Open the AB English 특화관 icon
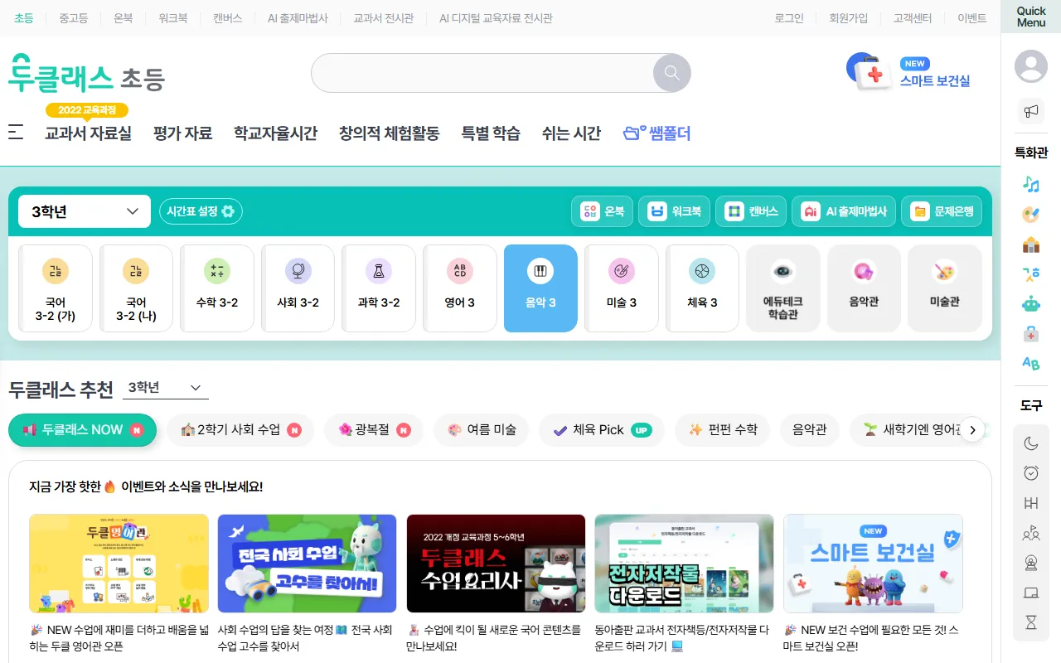The image size is (1061, 663). coord(1031,363)
